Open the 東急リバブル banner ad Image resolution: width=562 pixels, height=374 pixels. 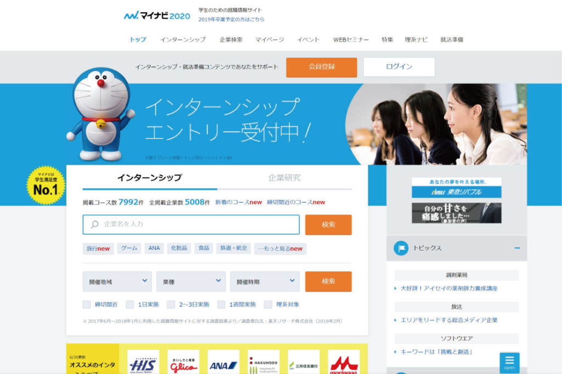point(457,188)
